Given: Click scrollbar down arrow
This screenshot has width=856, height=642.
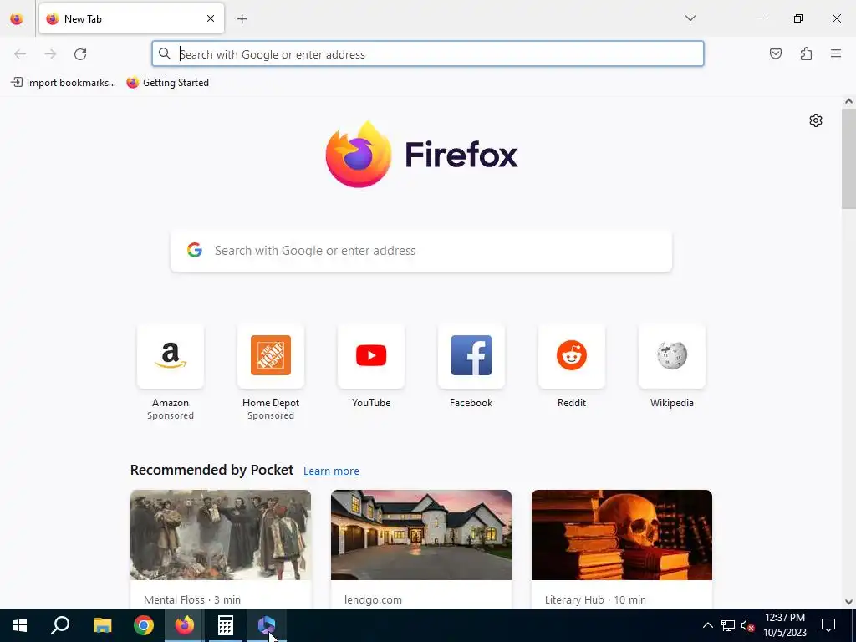Looking at the screenshot, I should point(848,602).
